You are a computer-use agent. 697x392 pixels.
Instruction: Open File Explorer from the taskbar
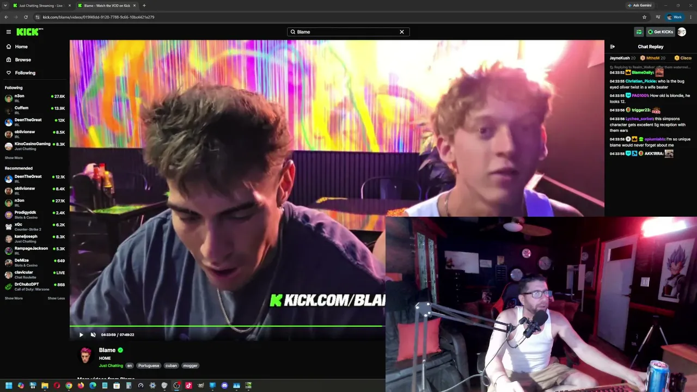(x=45, y=385)
